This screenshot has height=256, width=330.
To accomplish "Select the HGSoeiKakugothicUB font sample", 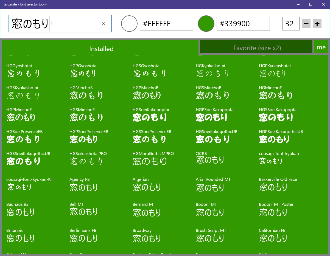I will [216, 136].
